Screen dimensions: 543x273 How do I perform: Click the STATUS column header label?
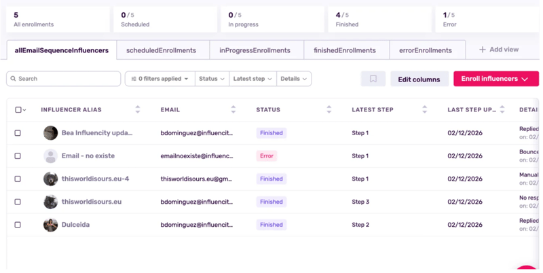click(x=268, y=110)
